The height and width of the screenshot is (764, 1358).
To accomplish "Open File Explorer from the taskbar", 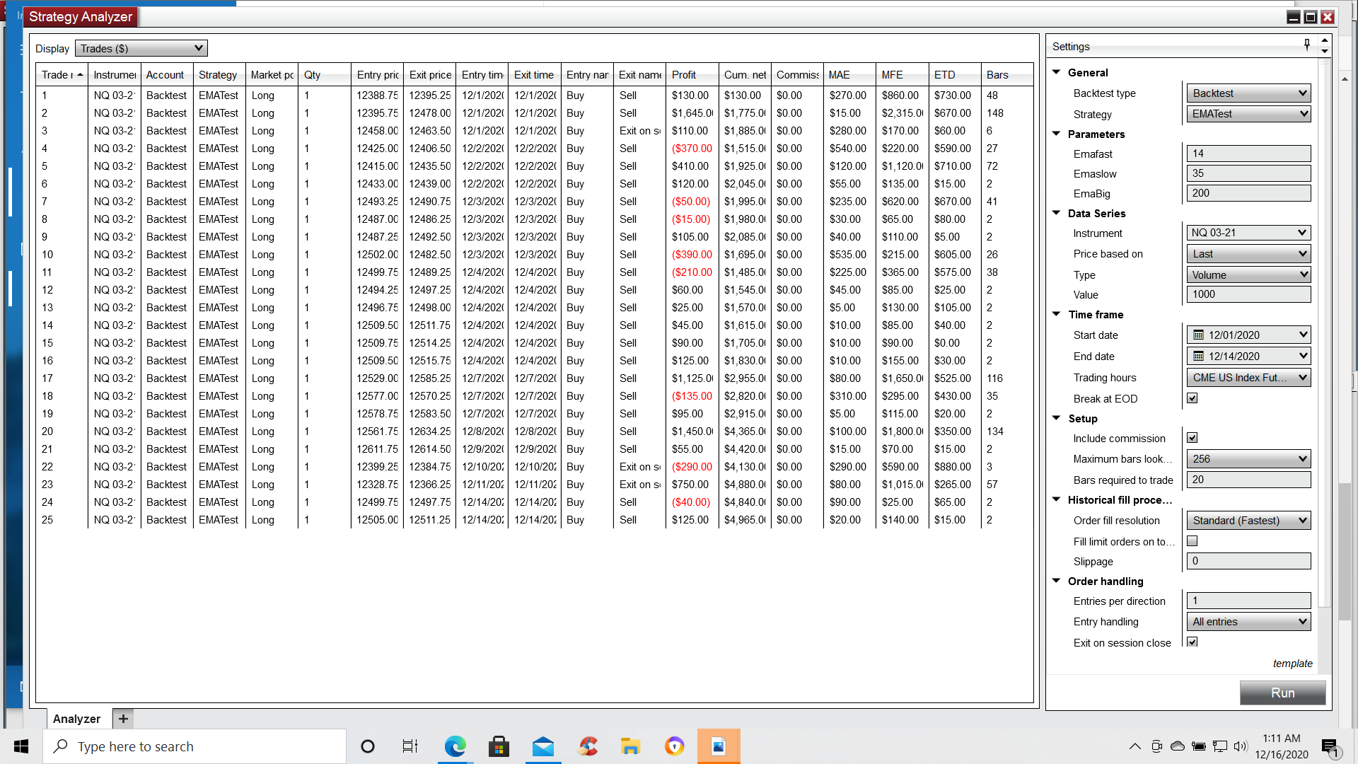I will (630, 746).
